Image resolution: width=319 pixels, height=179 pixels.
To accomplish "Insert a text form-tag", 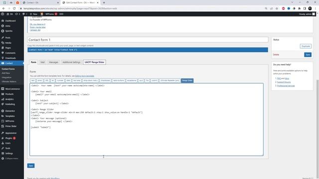I will [33, 81].
